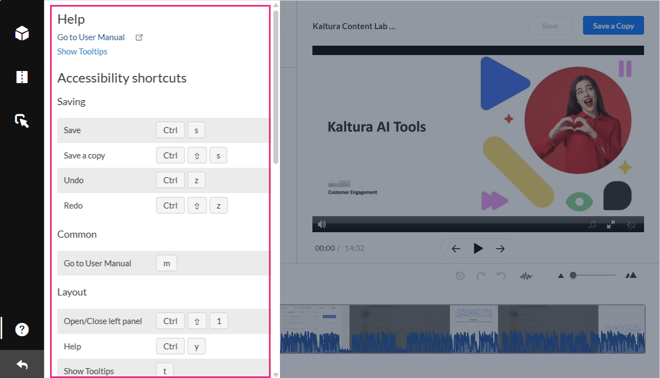Viewport: 660px width, 378px height.
Task: Select the Redo shortcut row label
Action: tap(73, 206)
